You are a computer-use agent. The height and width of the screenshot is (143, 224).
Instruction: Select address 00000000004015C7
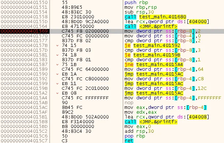point(24,141)
